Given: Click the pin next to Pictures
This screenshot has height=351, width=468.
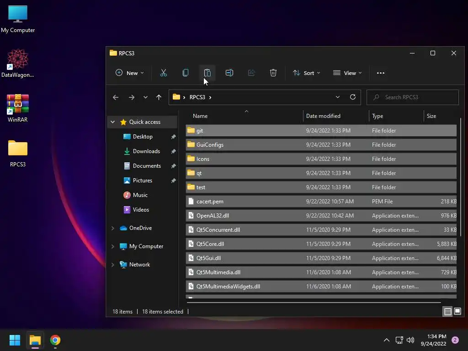Looking at the screenshot, I should click(173, 181).
